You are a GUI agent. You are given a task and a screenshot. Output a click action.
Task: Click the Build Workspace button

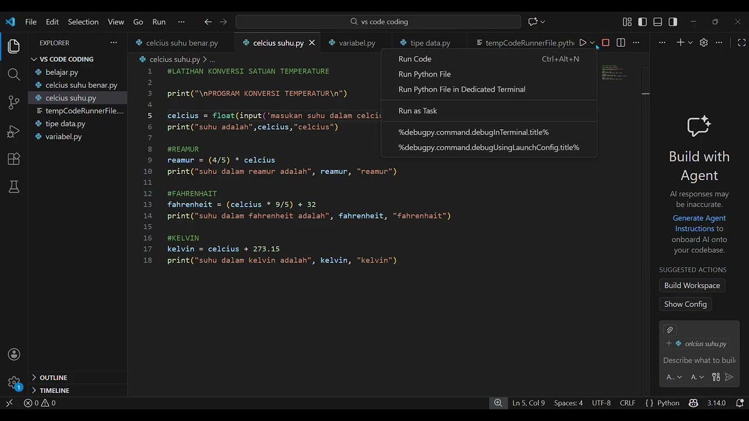[x=692, y=285]
